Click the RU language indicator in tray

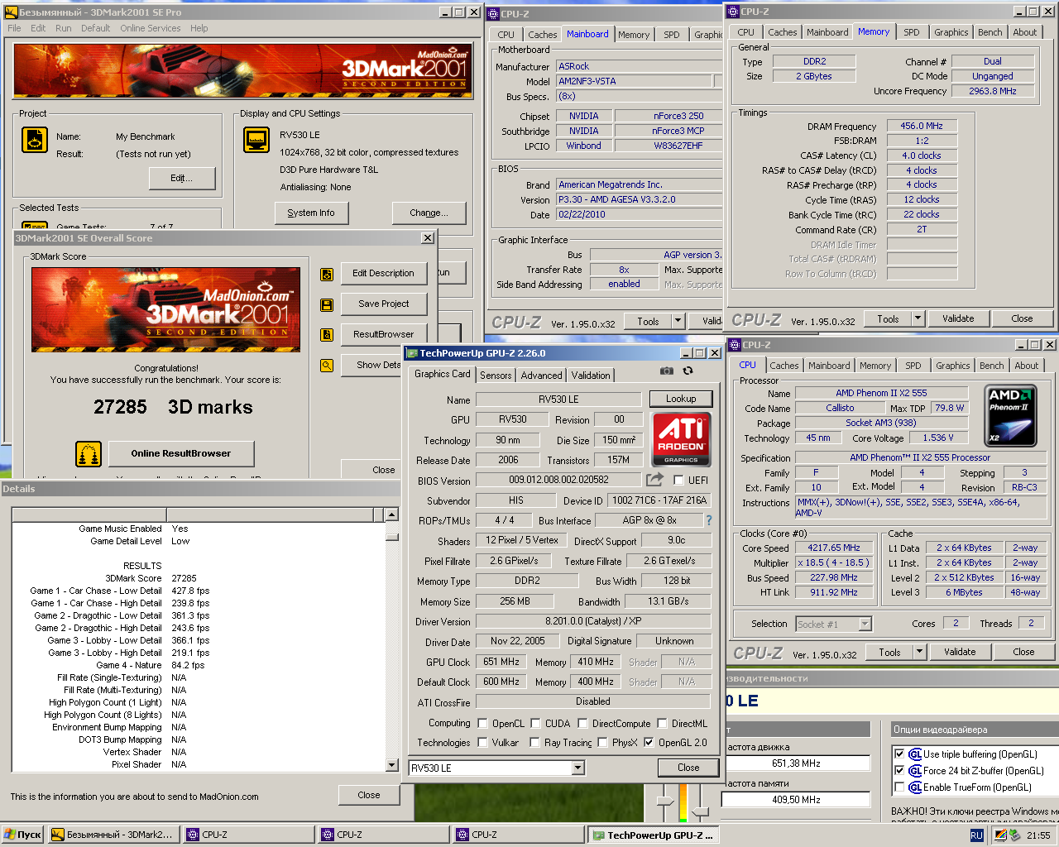click(977, 835)
